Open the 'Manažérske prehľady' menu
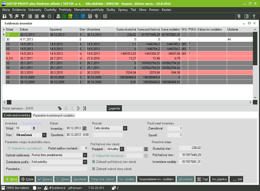 point(89,10)
